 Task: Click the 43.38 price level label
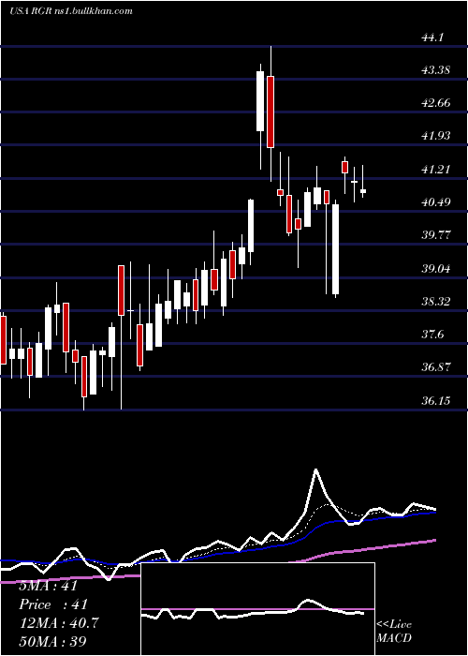(x=436, y=70)
